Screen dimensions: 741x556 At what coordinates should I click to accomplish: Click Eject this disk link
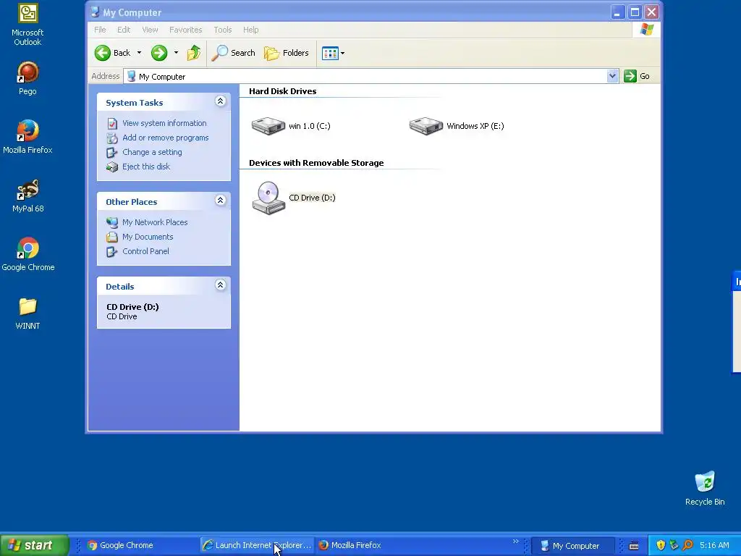click(x=146, y=167)
